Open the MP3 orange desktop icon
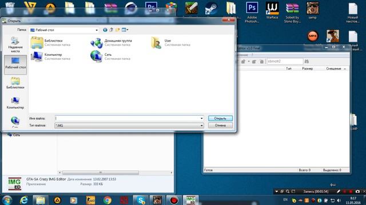The height and width of the screenshot is (205, 366). pos(313,36)
